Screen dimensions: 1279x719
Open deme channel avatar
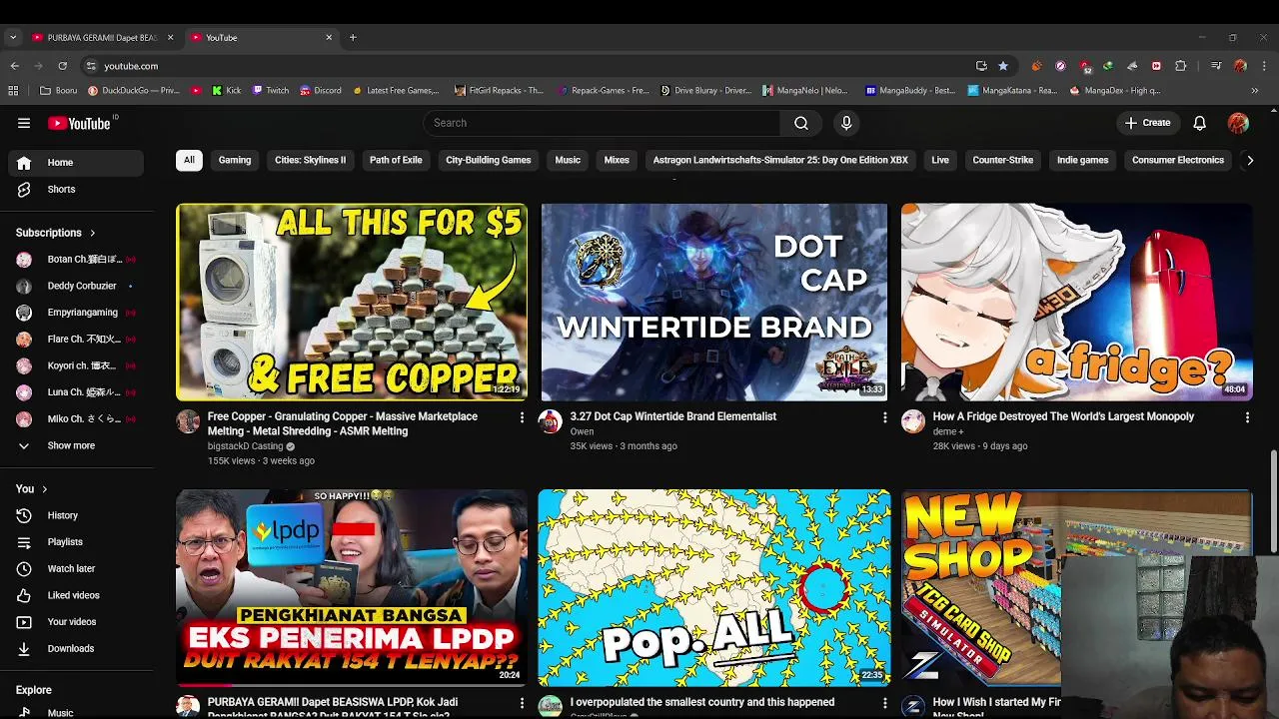(913, 421)
